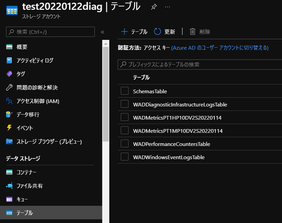Check the SchemasTable checkbox
Viewport: 282px width, 223px height.
[124, 91]
